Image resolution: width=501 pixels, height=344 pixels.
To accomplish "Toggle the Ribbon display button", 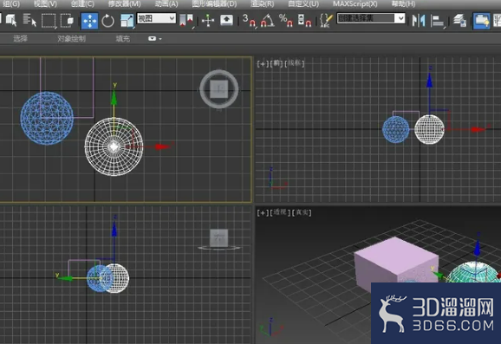I will click(x=481, y=21).
